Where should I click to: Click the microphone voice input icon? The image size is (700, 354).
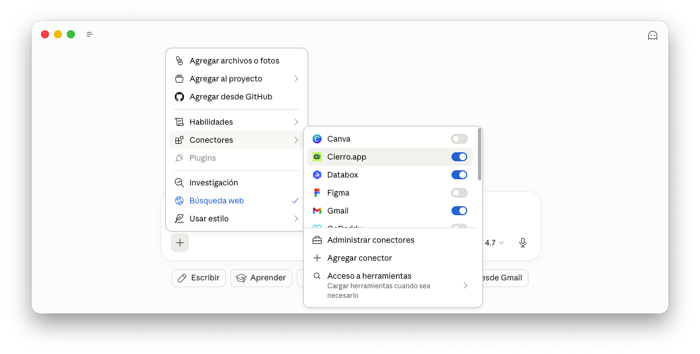pyautogui.click(x=522, y=243)
